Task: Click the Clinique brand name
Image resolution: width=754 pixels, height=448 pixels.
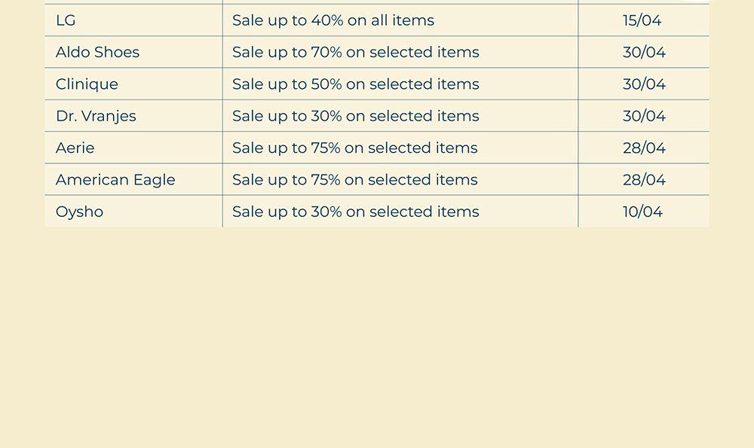Action: tap(87, 84)
